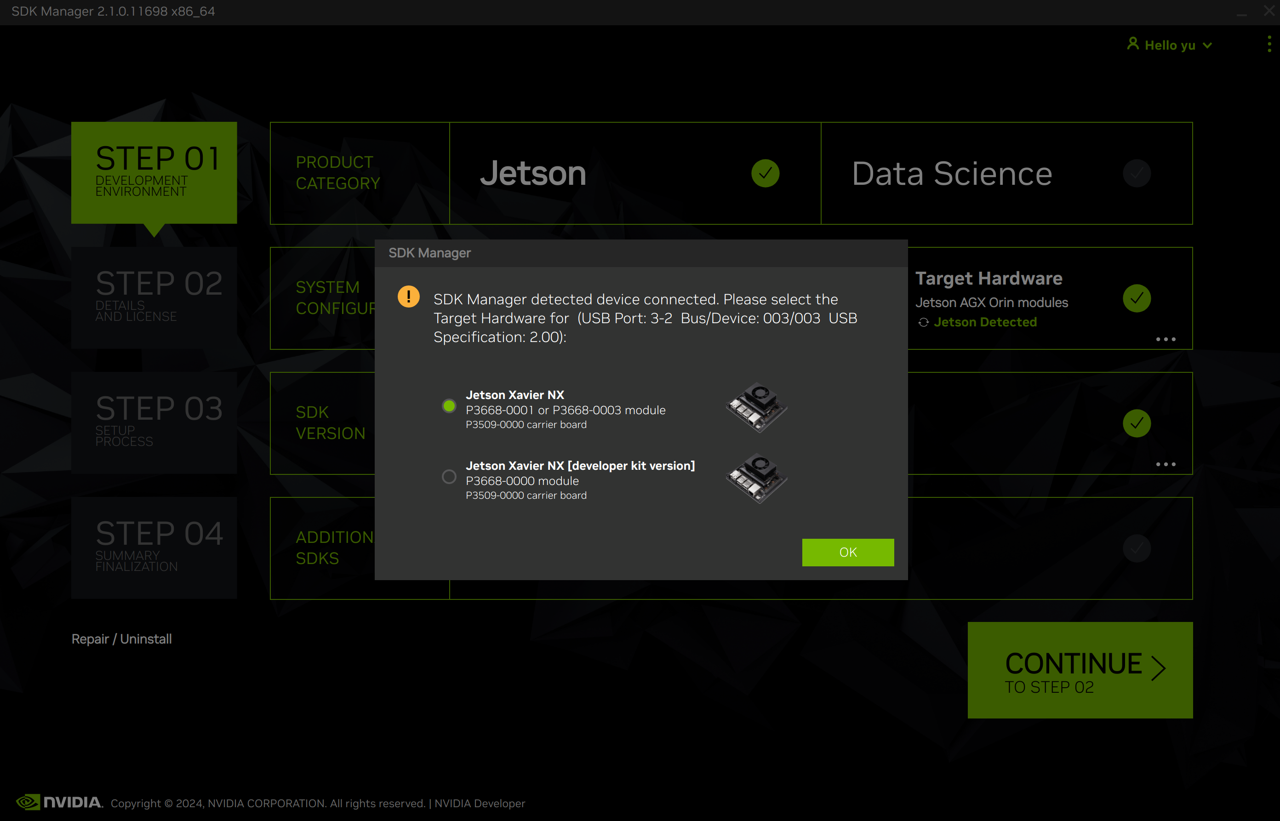Open the vertical three-dot menu

click(1269, 44)
